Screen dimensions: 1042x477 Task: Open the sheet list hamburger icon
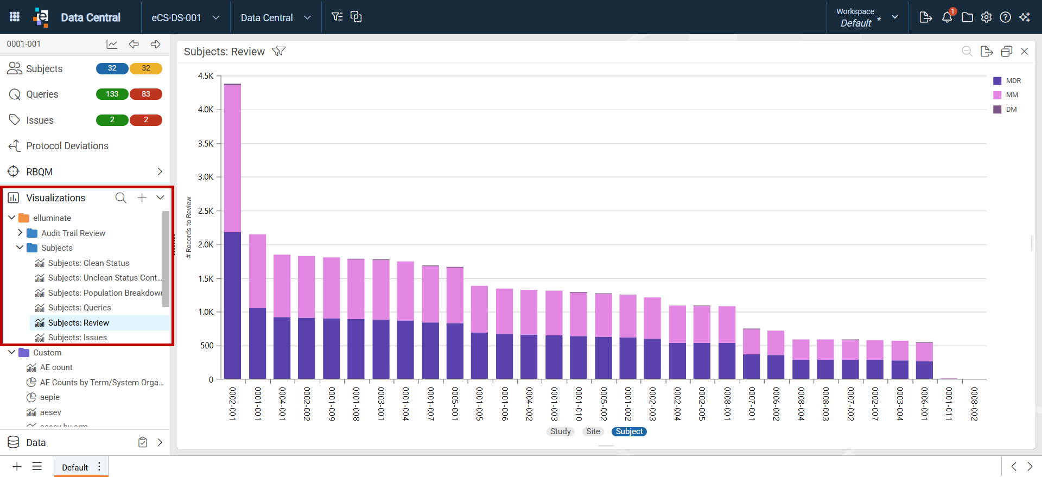[x=37, y=466]
